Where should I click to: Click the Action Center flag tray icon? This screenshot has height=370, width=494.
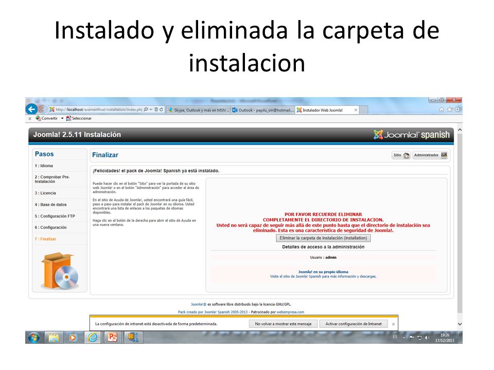coord(412,338)
